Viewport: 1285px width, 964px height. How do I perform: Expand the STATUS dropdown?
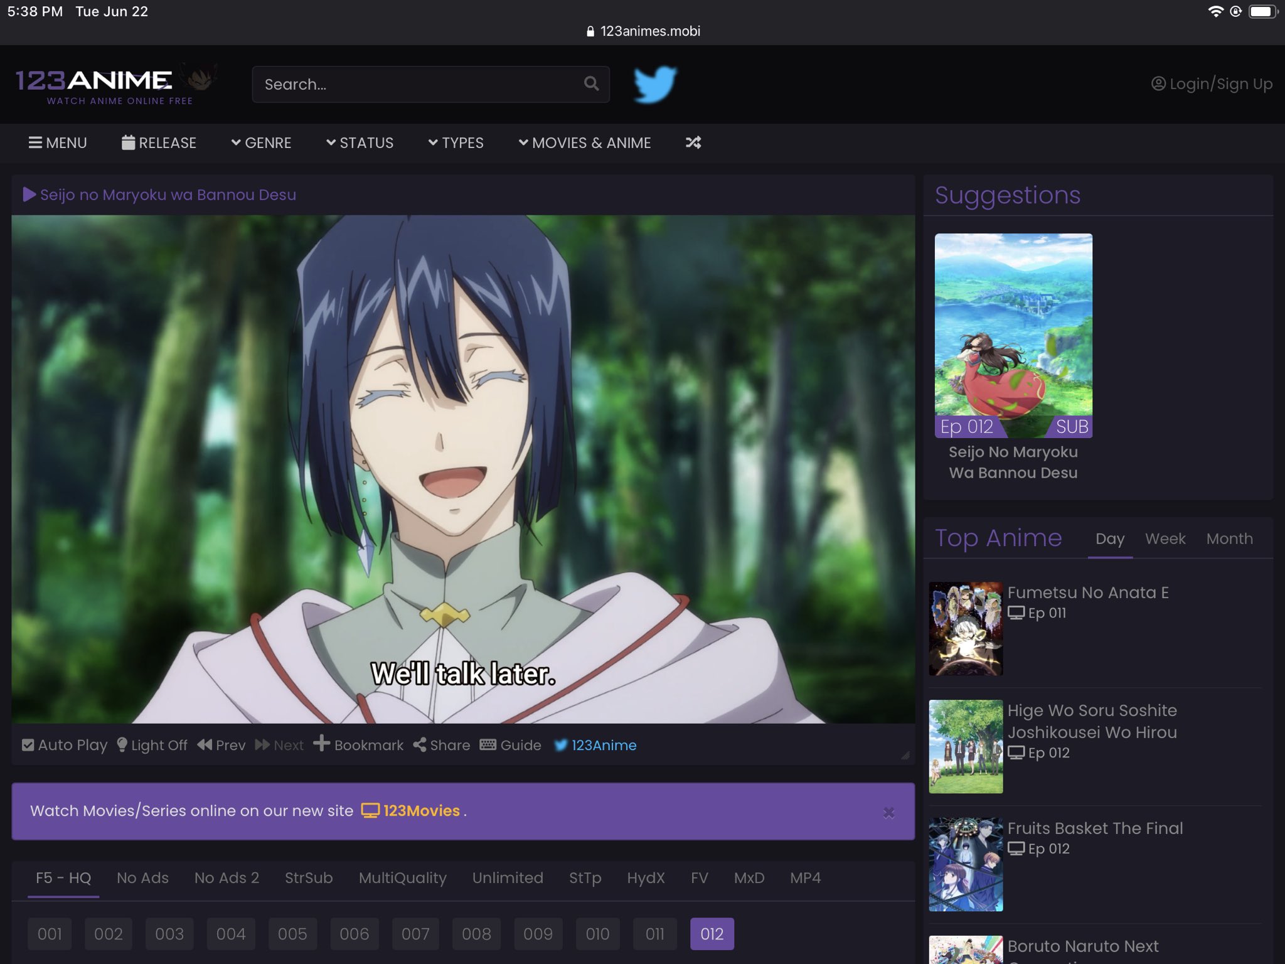click(x=360, y=142)
